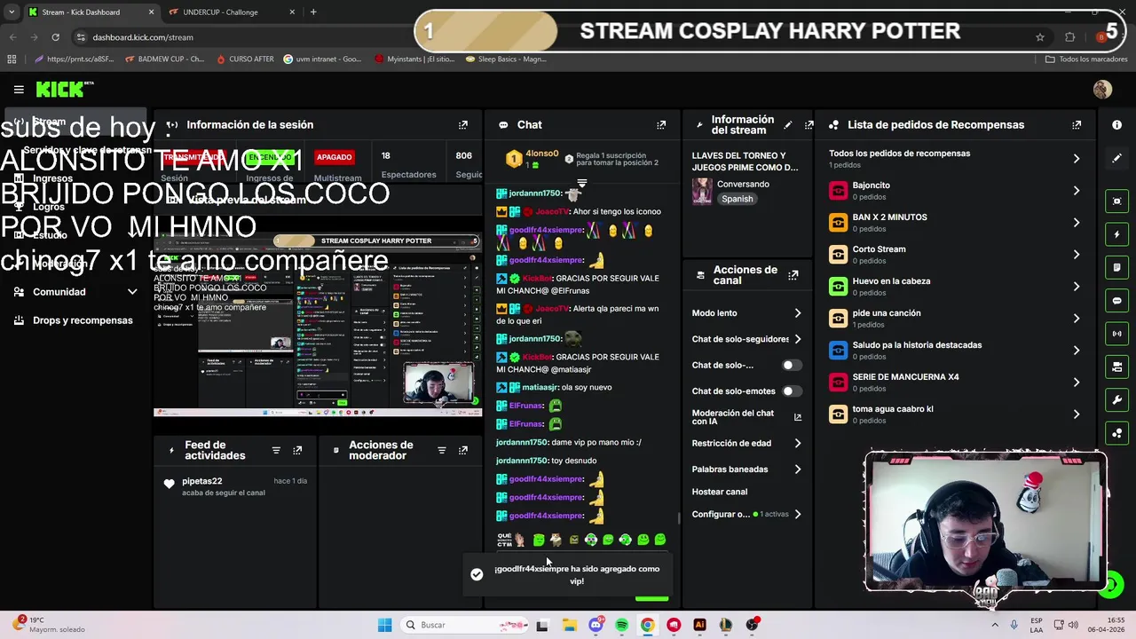The width and height of the screenshot is (1136, 639).
Task: Open File Explorer from the taskbar
Action: (x=569, y=625)
